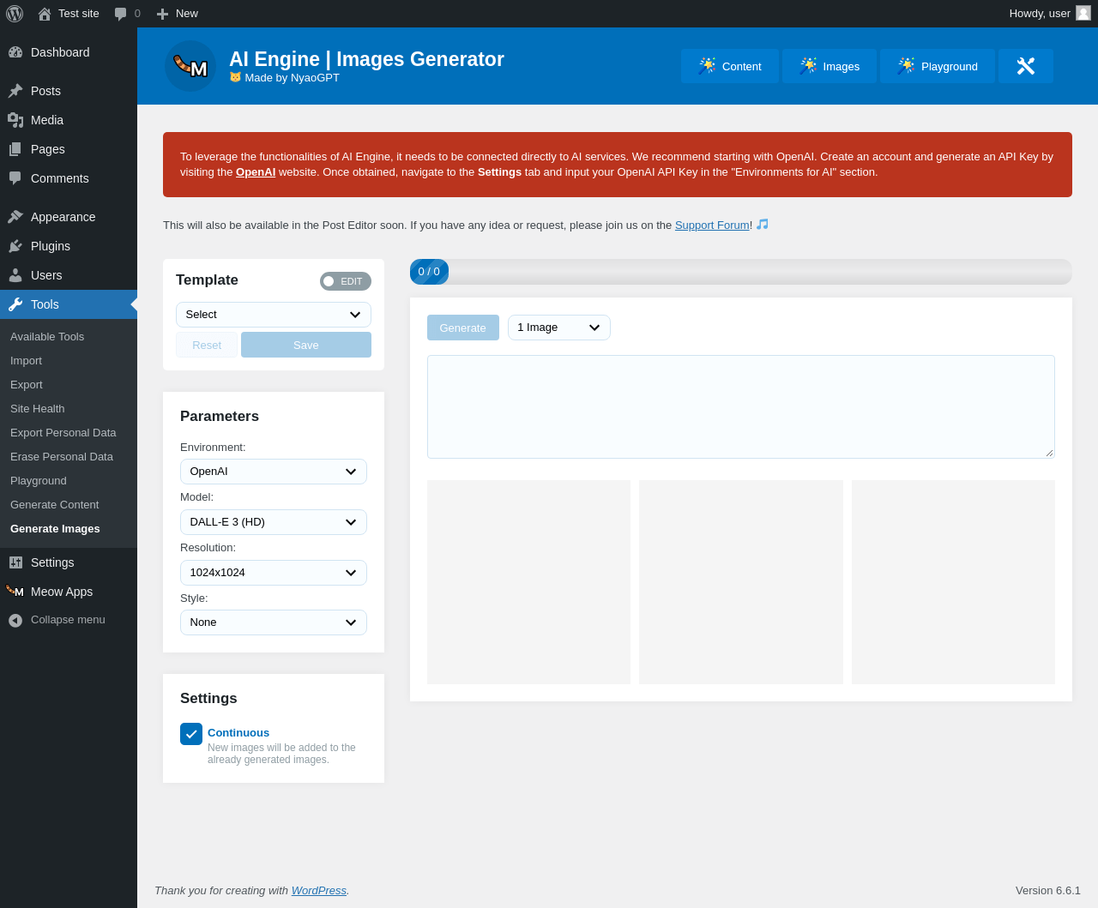Viewport: 1098px width, 908px height.
Task: Click the Collapse menu arrow icon
Action: click(x=15, y=620)
